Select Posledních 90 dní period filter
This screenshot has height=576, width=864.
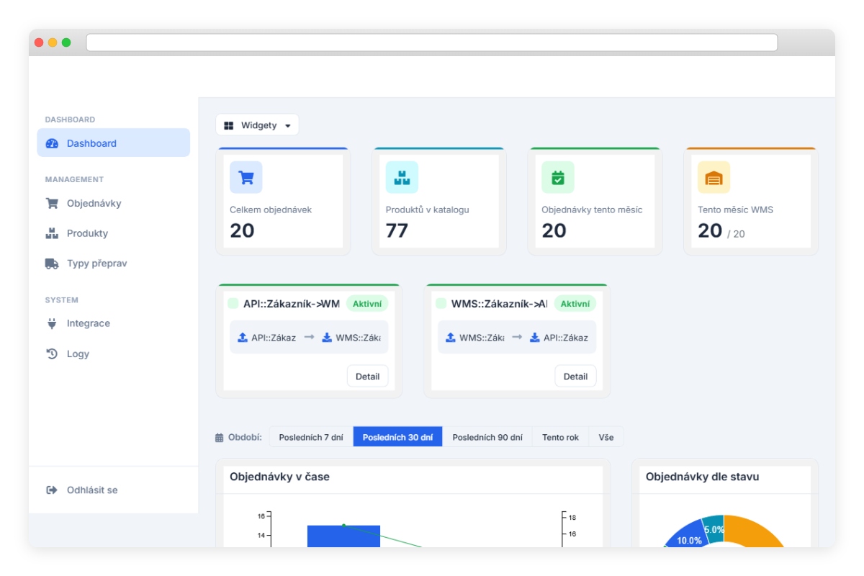pos(487,437)
